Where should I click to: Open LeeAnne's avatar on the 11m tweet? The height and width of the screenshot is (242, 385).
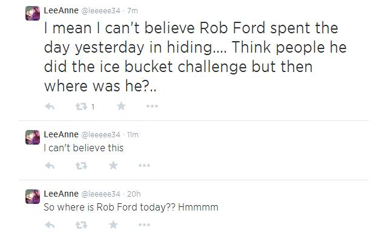coord(33,138)
